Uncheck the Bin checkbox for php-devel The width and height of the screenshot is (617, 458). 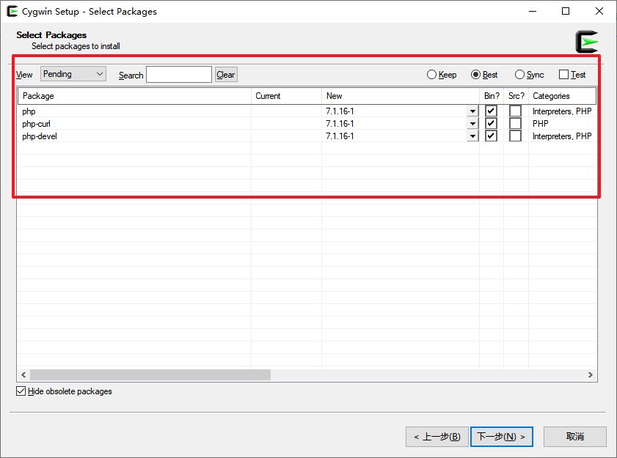pyautogui.click(x=491, y=136)
